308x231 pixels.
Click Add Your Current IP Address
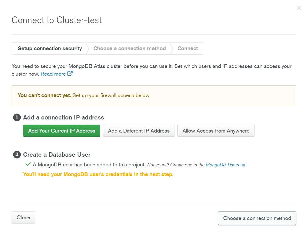[x=61, y=130]
